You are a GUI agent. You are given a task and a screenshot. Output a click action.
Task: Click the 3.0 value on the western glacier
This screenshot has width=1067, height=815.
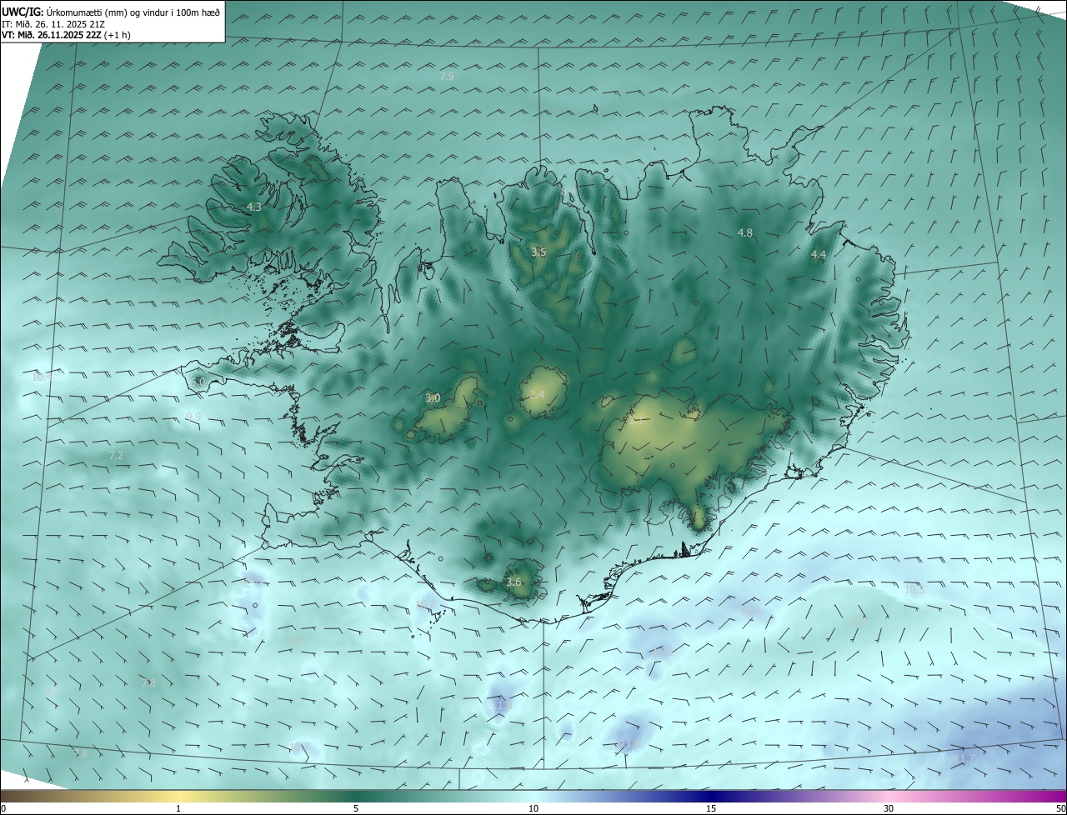pos(433,398)
